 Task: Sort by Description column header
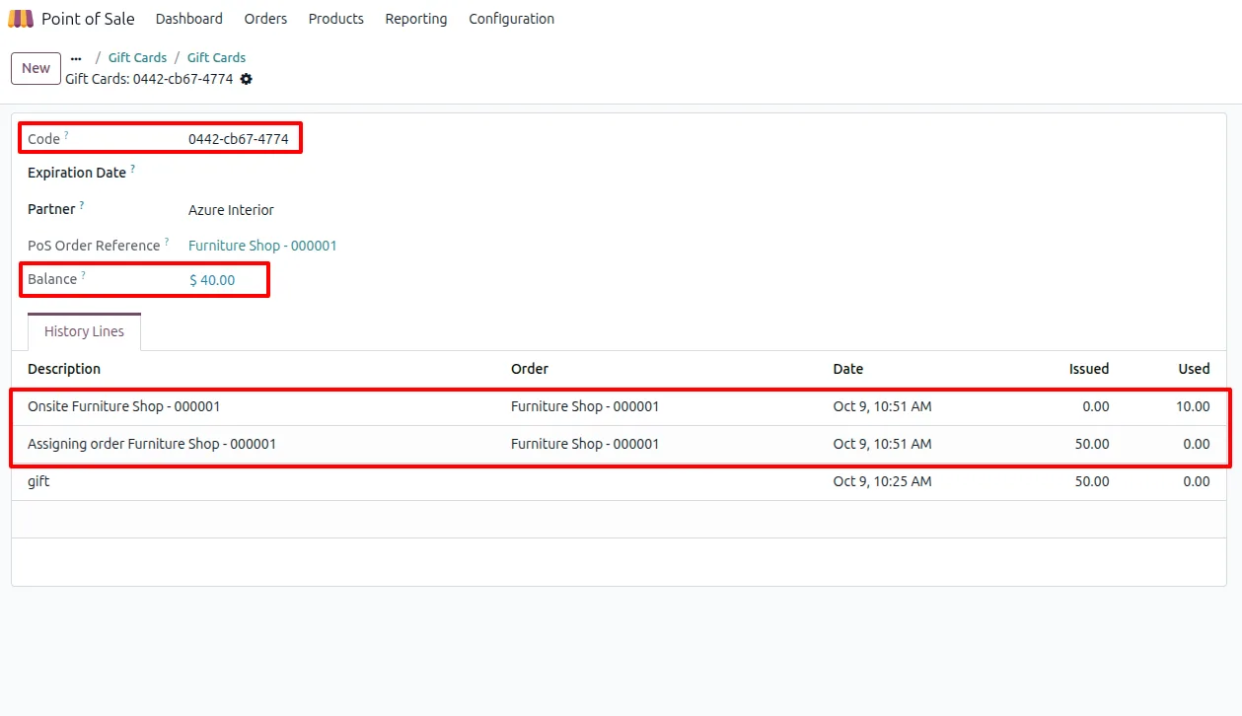[x=64, y=369]
